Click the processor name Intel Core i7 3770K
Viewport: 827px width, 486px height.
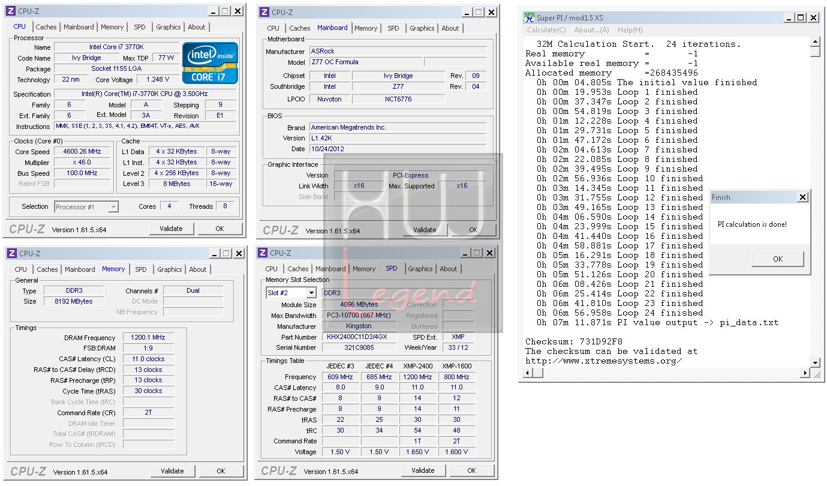click(x=116, y=47)
